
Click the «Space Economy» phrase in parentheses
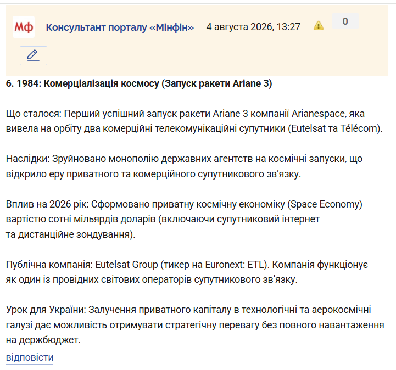(325, 204)
